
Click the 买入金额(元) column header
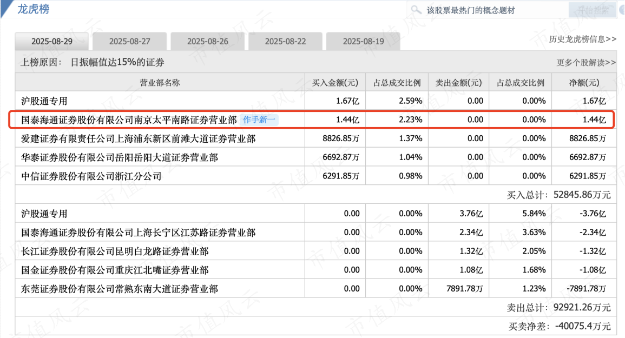(335, 83)
